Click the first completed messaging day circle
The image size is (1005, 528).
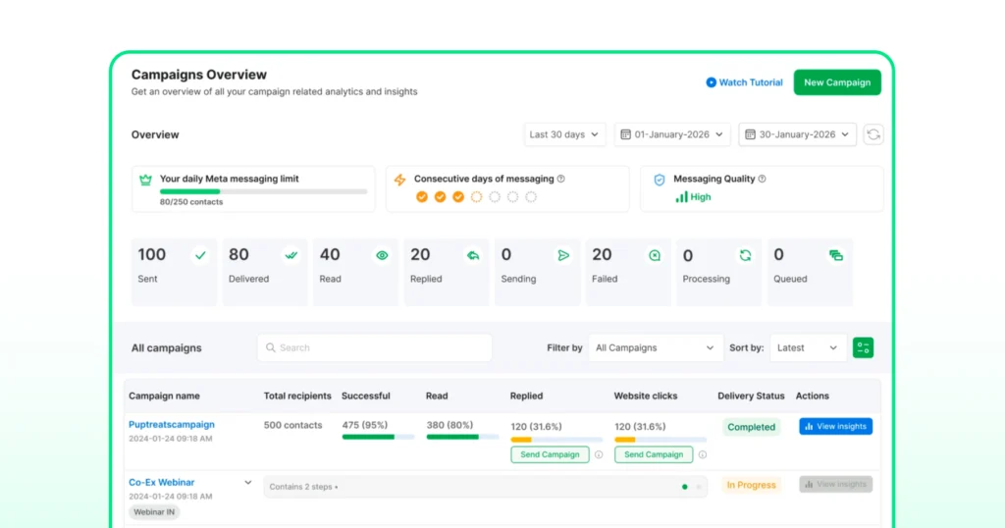pyautogui.click(x=422, y=196)
